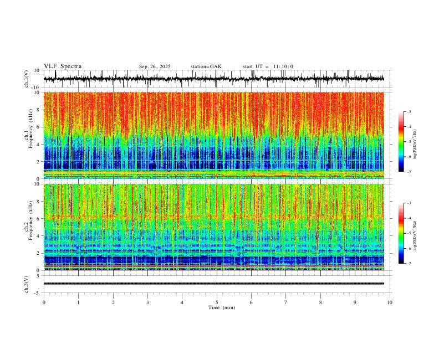Click the lower PSD color scale bar
Image resolution: width=439 pixels, height=339 pixels.
401,233
